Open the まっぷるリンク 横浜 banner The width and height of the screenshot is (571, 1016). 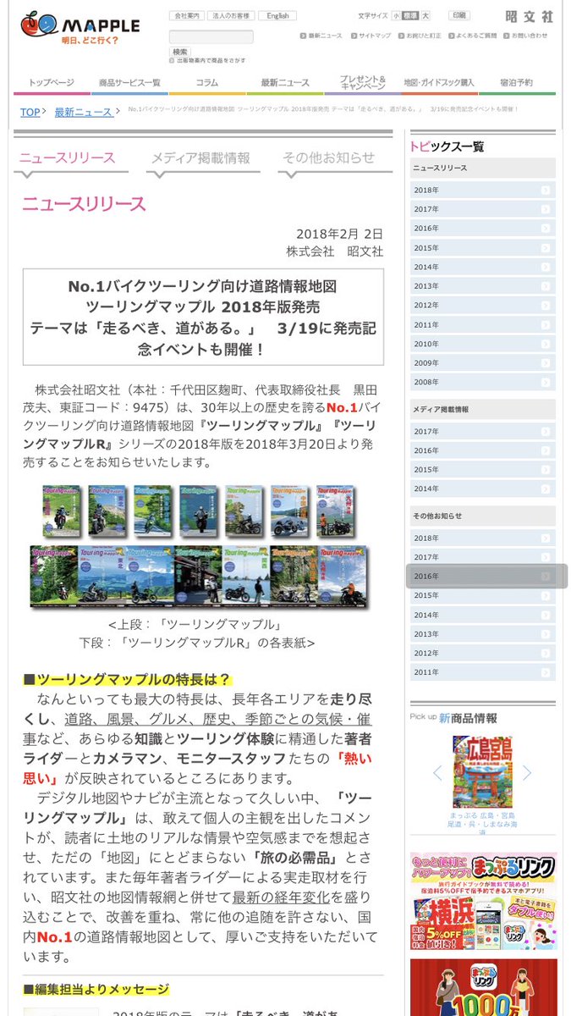tap(483, 902)
